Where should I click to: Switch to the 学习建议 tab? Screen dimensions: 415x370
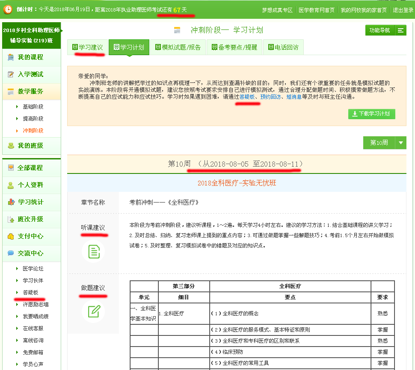pyautogui.click(x=87, y=47)
